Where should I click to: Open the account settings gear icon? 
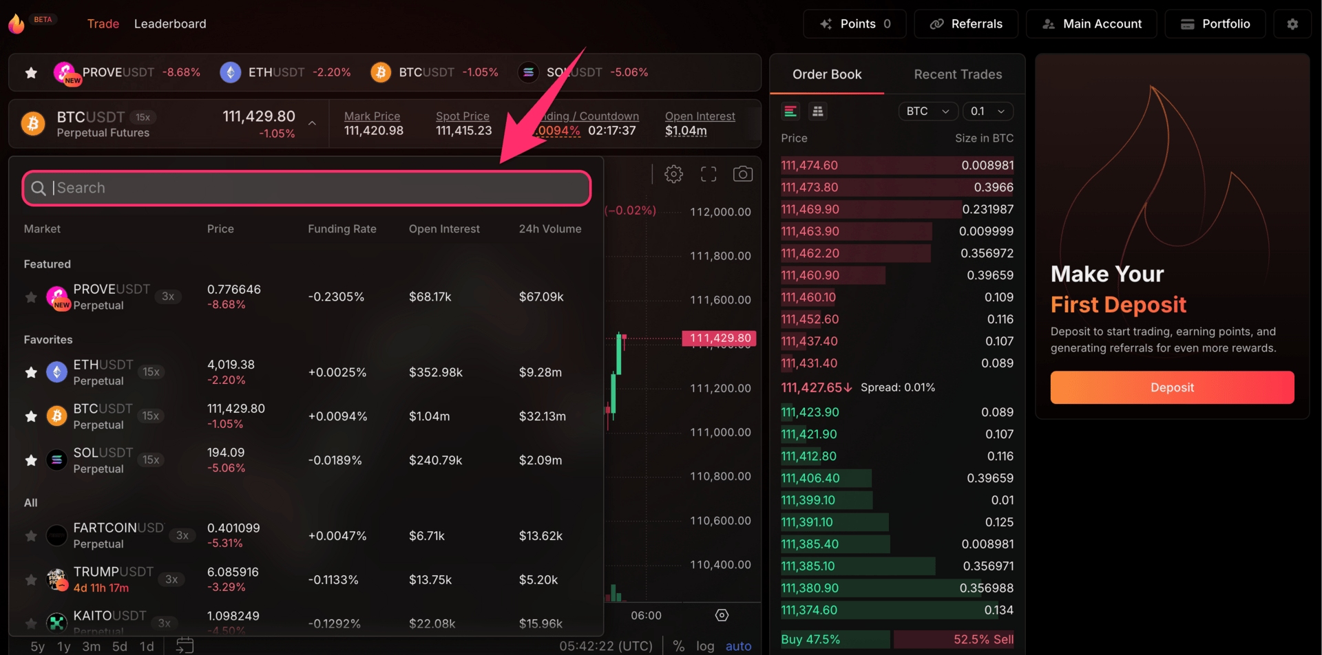pos(1292,24)
